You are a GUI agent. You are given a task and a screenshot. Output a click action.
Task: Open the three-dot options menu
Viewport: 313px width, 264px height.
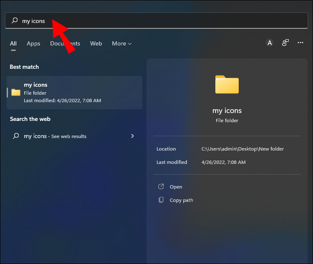[x=300, y=43]
